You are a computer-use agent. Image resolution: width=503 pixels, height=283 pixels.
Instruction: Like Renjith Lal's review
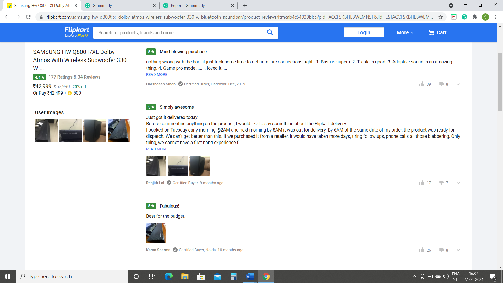pos(422,183)
